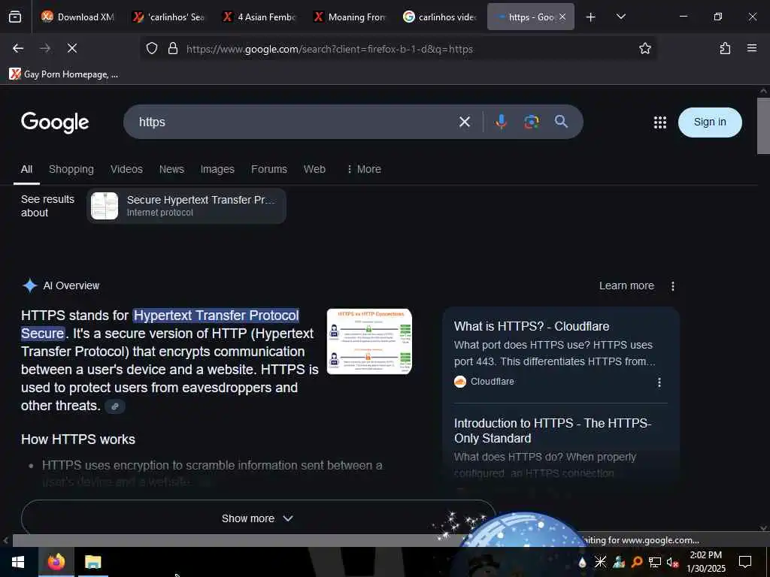Select the News search filter
Screen dimensions: 770x577
pos(171,169)
